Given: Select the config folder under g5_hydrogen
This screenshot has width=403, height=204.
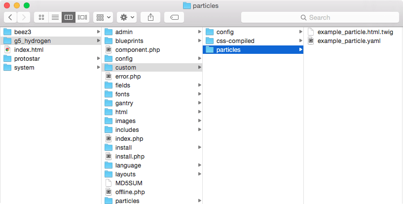Looking at the screenshot, I should click(152, 59).
